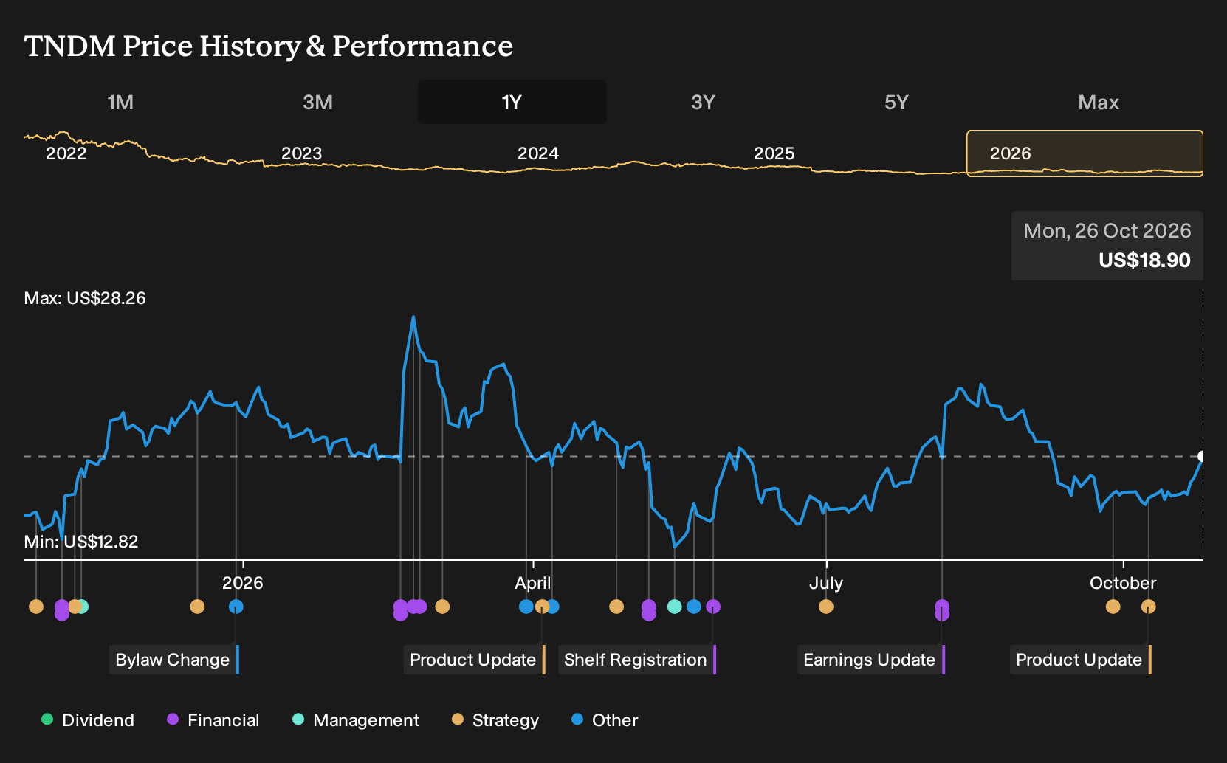Click the orange event dot before 2026 label
This screenshot has width=1227, height=763.
tap(197, 607)
